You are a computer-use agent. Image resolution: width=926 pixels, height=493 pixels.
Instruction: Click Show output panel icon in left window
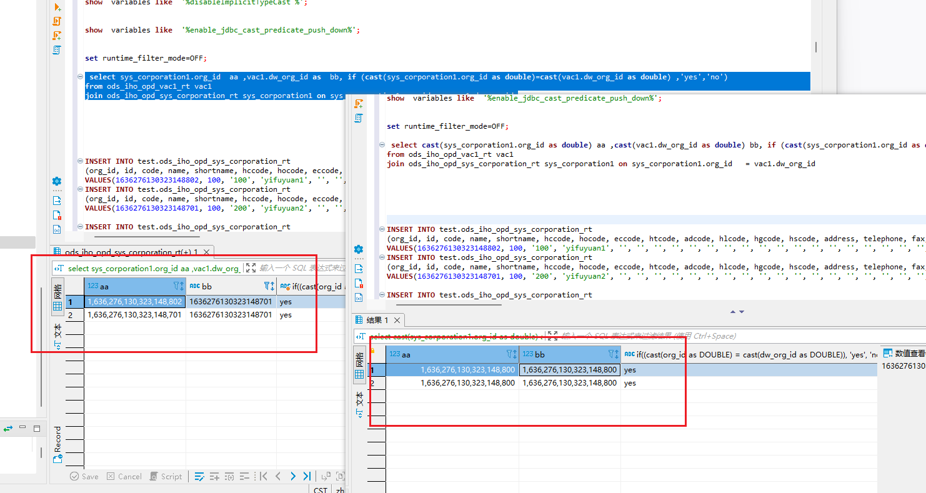(57, 201)
